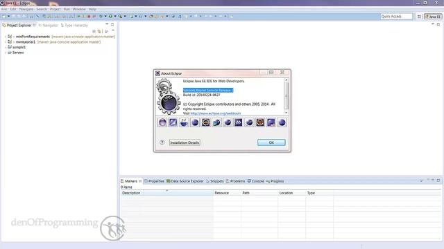Click the Run External Tools icon
Screen dimensions: 444x249
pyautogui.click(x=120, y=17)
